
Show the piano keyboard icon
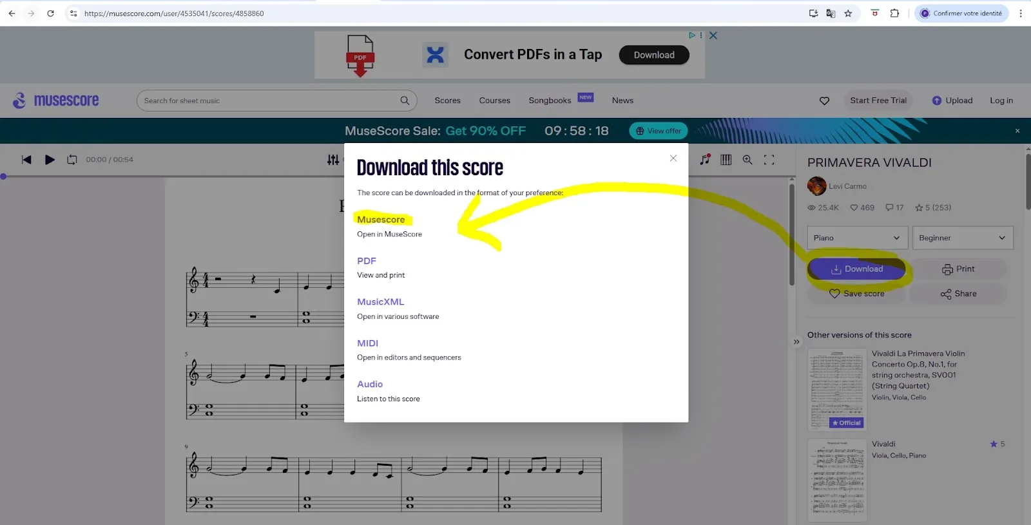tap(726, 160)
